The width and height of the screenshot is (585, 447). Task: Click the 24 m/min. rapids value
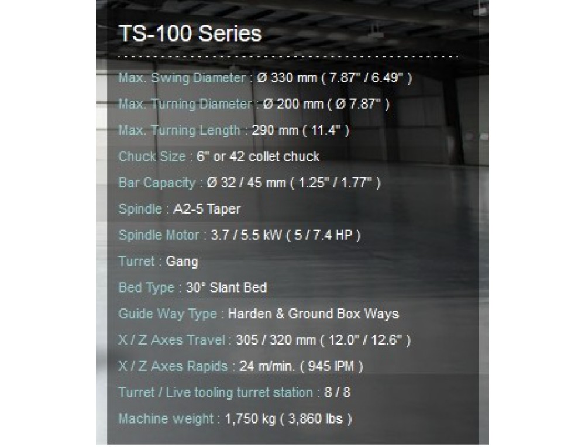coord(267,366)
